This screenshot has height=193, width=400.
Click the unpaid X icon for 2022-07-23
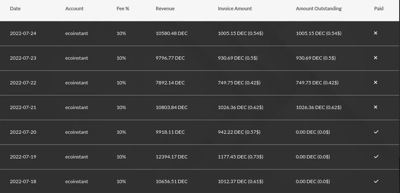click(375, 58)
